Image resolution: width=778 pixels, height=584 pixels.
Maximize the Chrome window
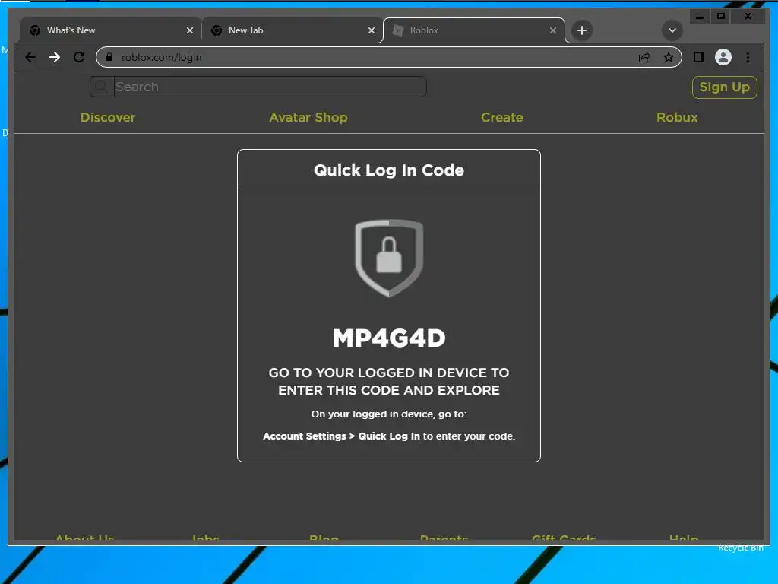[x=721, y=17]
